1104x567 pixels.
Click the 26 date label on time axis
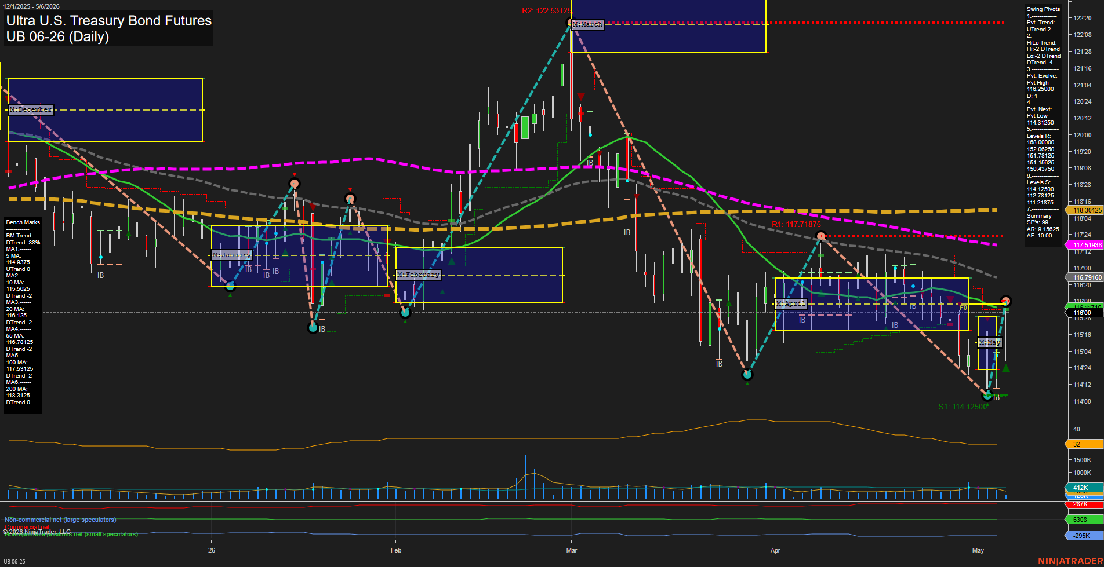[212, 550]
